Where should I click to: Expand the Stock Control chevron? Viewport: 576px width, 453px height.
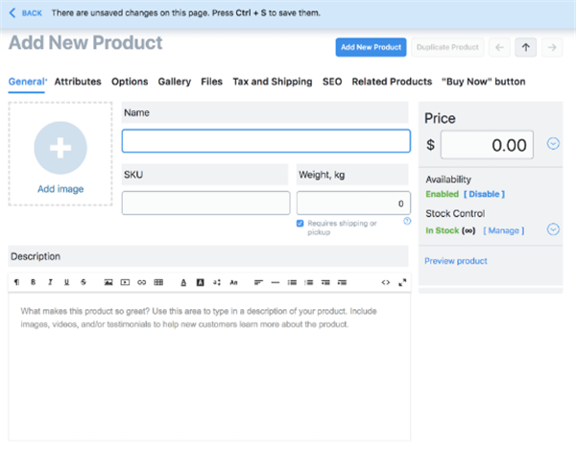click(553, 229)
